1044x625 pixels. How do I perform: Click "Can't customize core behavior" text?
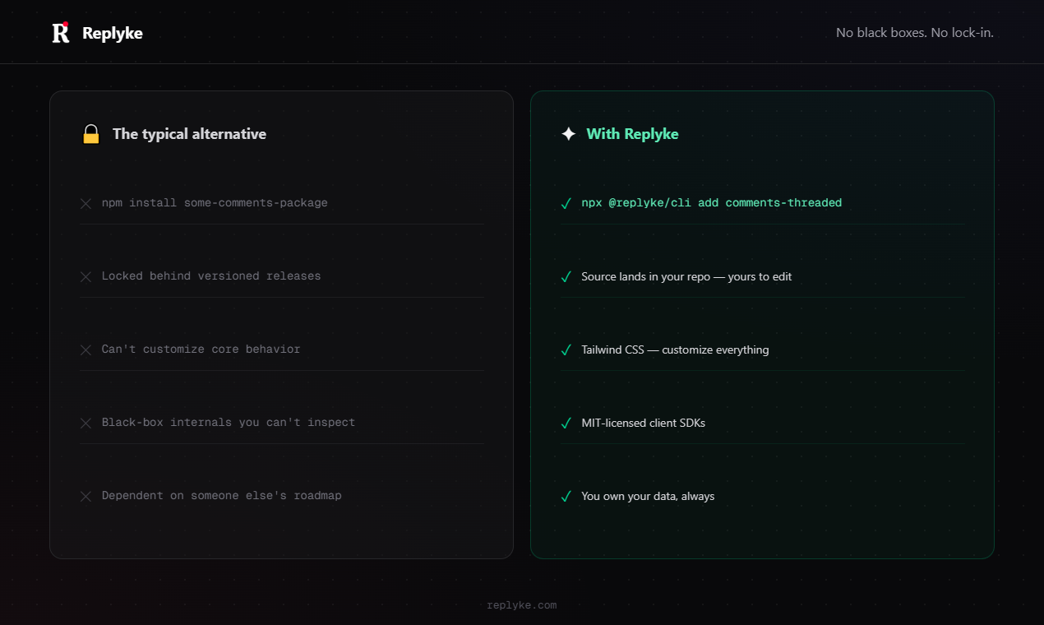(x=201, y=349)
